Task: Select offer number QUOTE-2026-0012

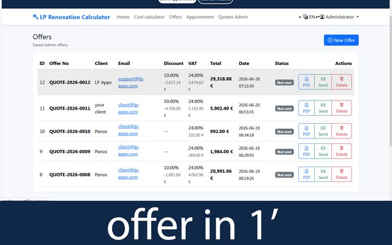Action: [x=70, y=82]
